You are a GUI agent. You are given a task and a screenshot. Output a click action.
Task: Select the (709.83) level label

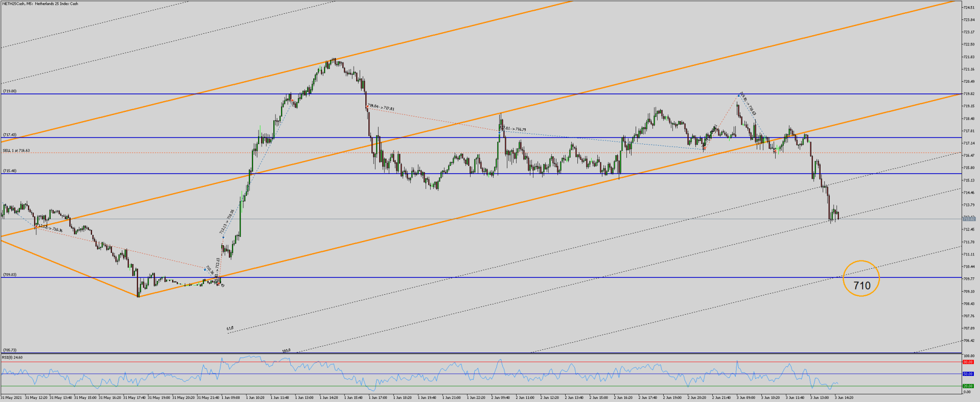[10, 274]
